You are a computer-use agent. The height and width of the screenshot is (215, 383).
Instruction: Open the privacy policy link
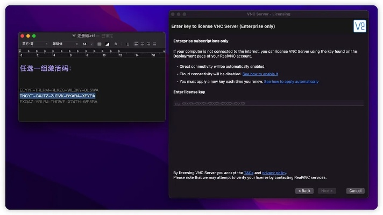[274, 173]
